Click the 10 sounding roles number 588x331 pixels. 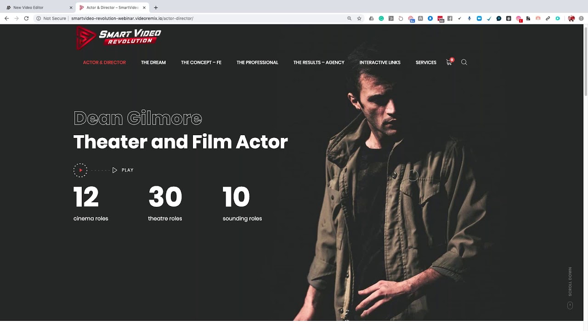point(236,197)
